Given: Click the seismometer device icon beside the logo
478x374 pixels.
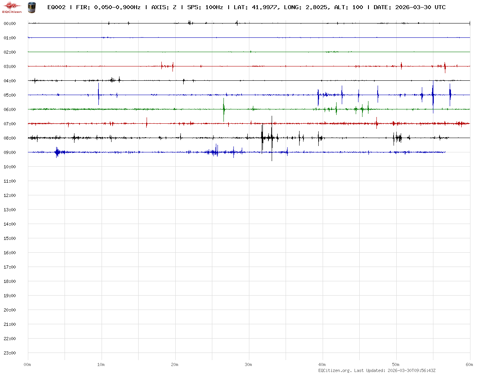Looking at the screenshot, I should pyautogui.click(x=31, y=7).
